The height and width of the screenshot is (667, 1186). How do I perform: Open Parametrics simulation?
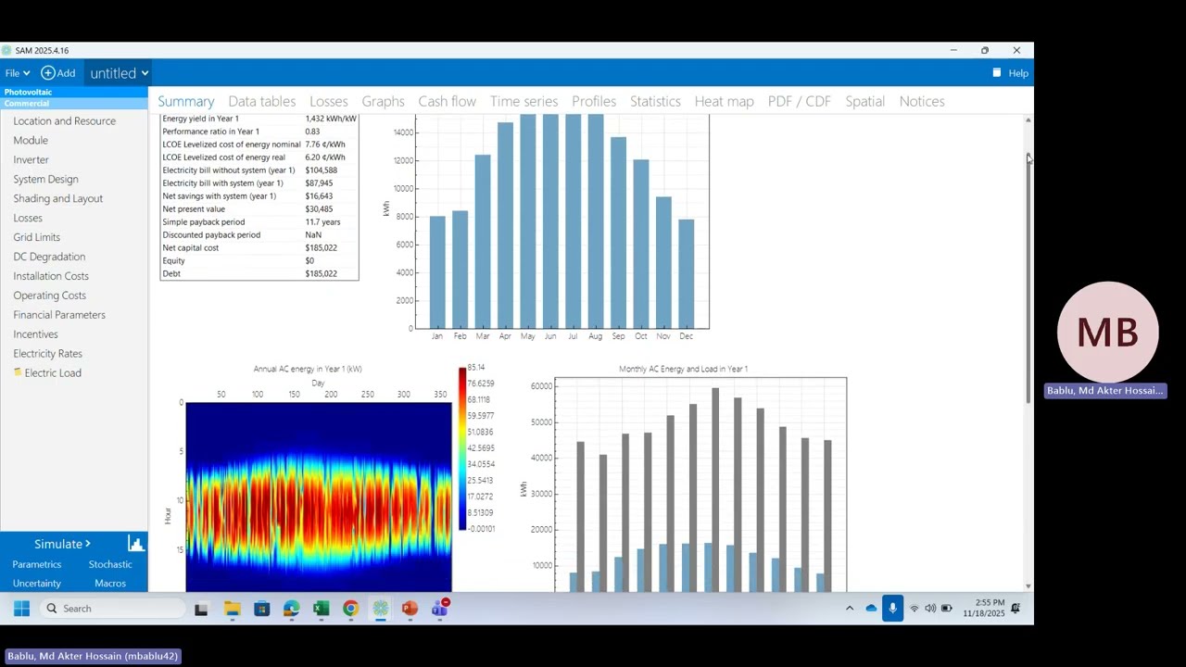pyautogui.click(x=36, y=564)
